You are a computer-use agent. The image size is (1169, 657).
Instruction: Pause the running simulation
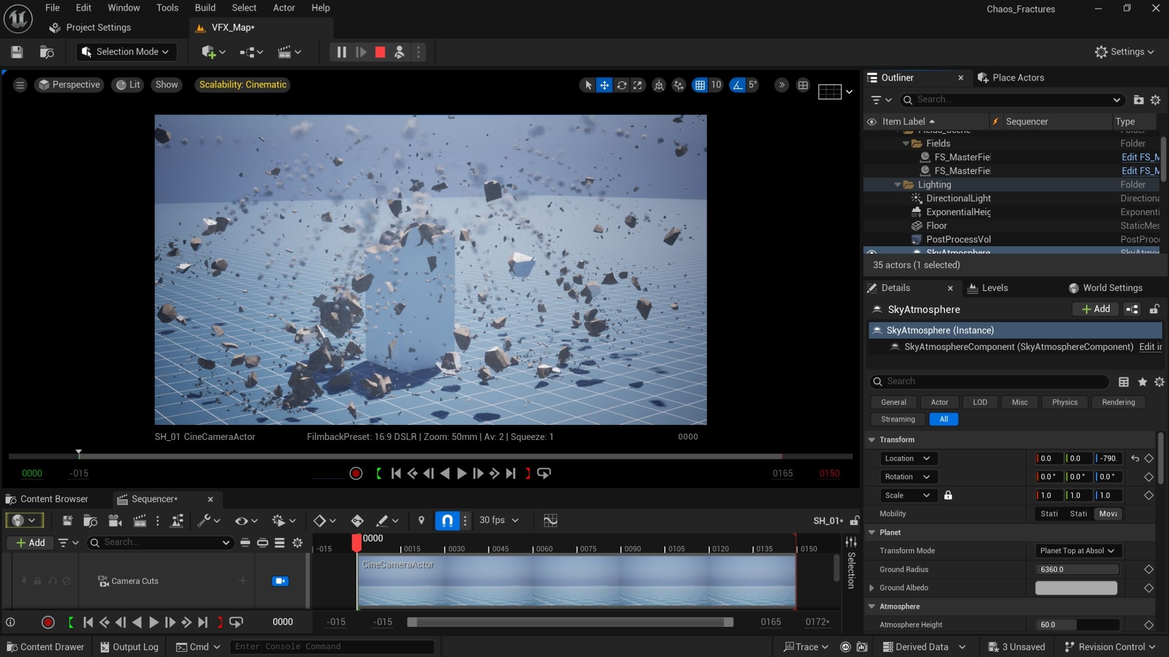pyautogui.click(x=341, y=52)
